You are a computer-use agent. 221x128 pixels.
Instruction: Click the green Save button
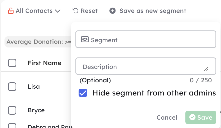click(x=201, y=117)
